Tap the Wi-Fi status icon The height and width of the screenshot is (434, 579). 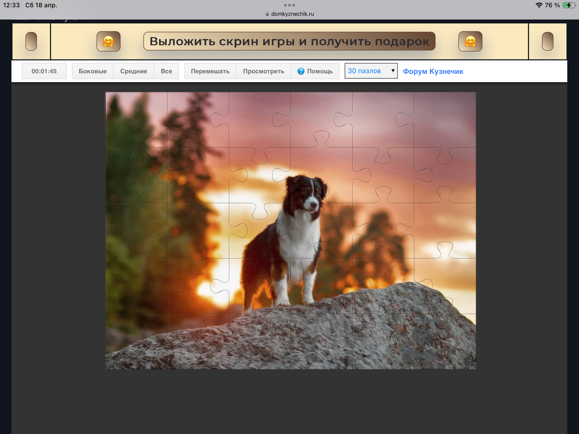[539, 5]
